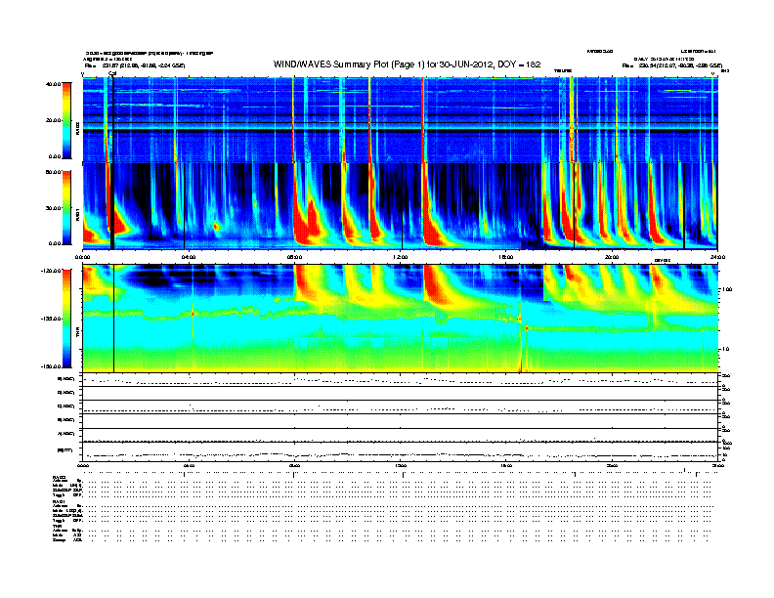Click the 24:00 tick label under the RAD1 panel
Viewport: 774px width, 598px height.
click(x=716, y=257)
